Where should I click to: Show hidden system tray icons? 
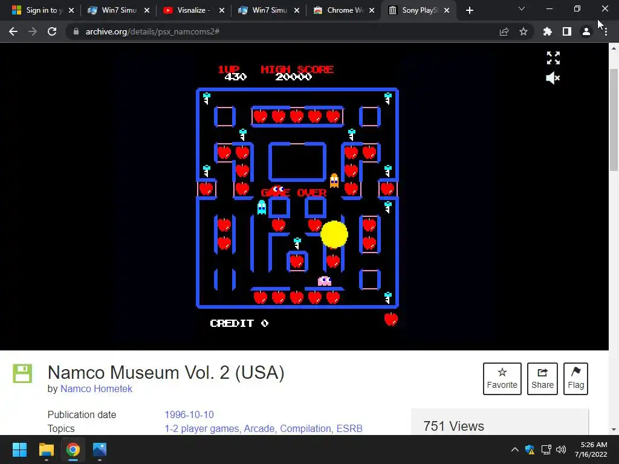click(x=515, y=449)
